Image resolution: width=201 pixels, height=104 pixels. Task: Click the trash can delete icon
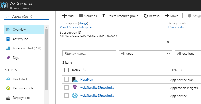point(104,16)
